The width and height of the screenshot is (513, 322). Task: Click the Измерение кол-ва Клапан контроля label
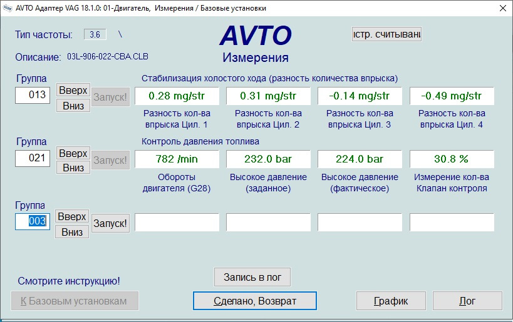[452, 183]
